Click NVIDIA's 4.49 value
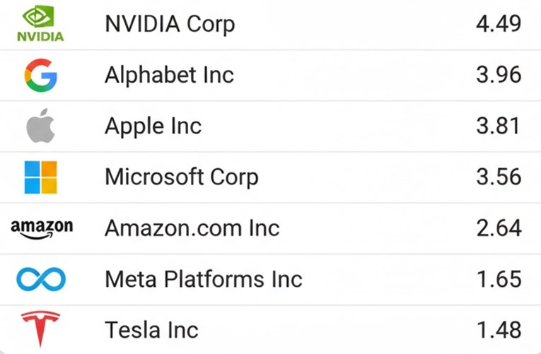541x354 pixels. (x=499, y=24)
